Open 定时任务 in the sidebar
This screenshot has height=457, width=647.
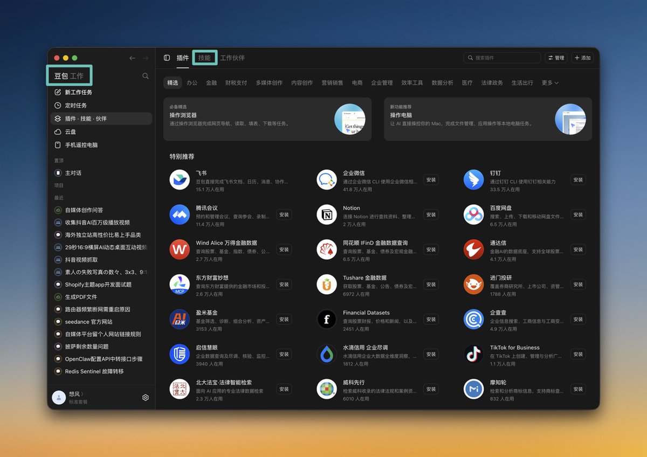point(101,106)
